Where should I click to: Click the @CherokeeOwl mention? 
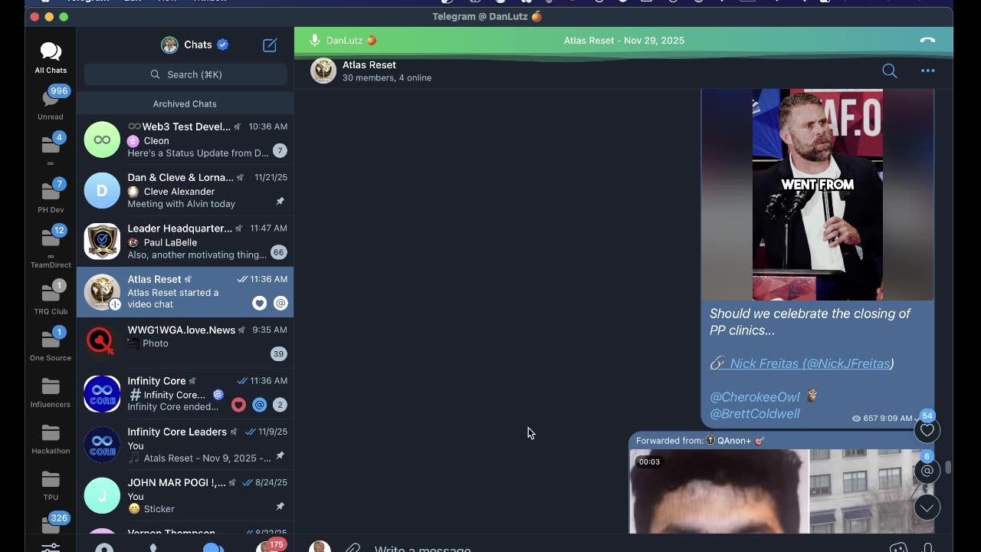[754, 397]
